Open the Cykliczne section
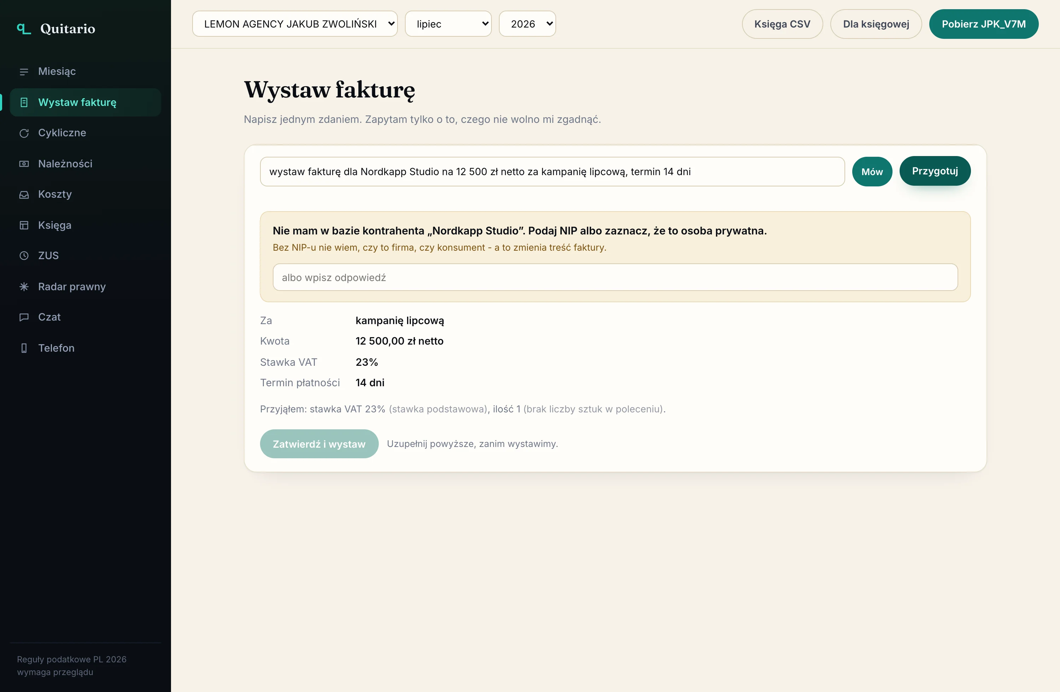 click(86, 133)
